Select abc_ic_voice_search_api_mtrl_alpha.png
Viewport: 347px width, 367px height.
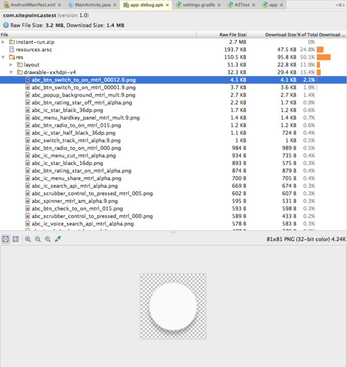coord(173,224)
